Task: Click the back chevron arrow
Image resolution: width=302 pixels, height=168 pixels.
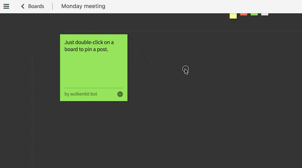Action: 23,6
